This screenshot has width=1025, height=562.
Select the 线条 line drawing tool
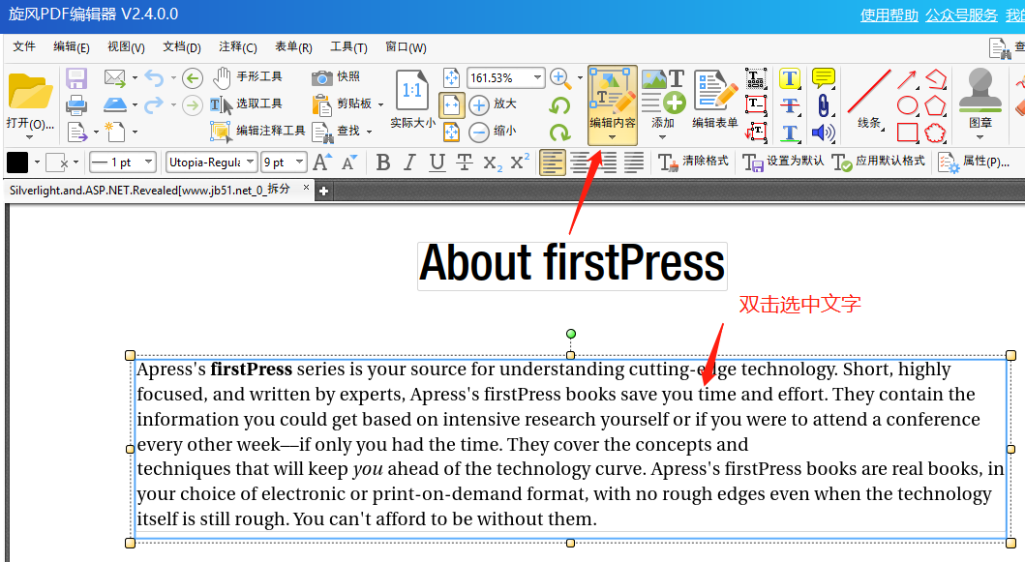[869, 100]
